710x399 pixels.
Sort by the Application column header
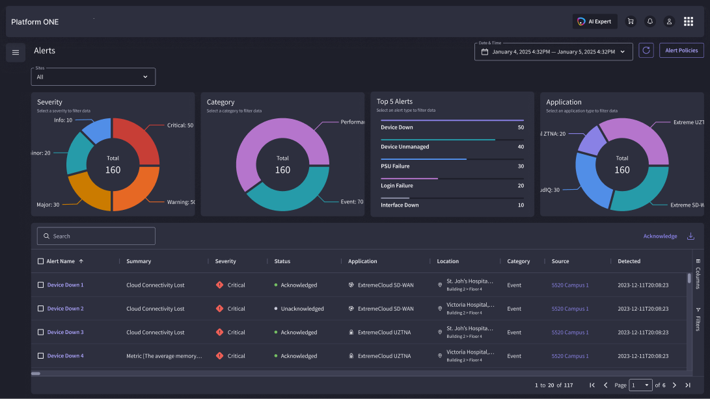click(x=362, y=261)
